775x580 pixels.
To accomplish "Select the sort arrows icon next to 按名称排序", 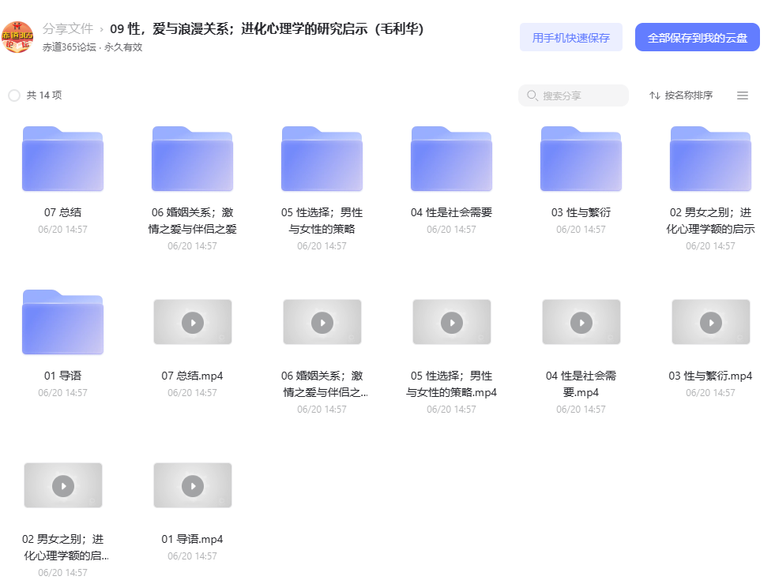I will point(655,95).
